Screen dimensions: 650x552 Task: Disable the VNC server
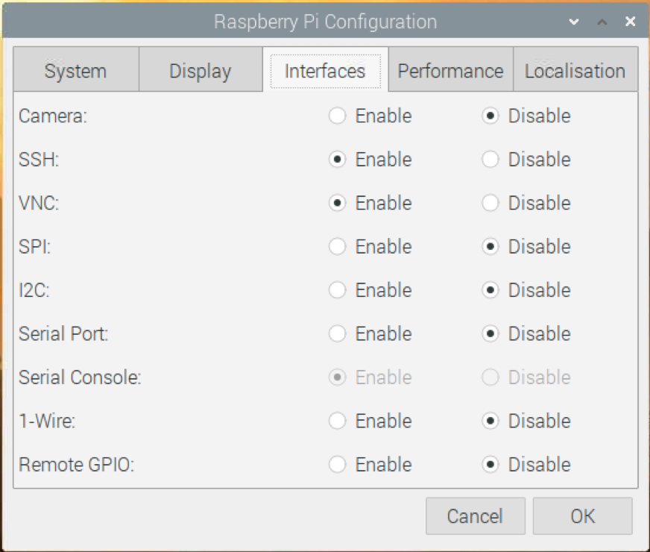(490, 203)
